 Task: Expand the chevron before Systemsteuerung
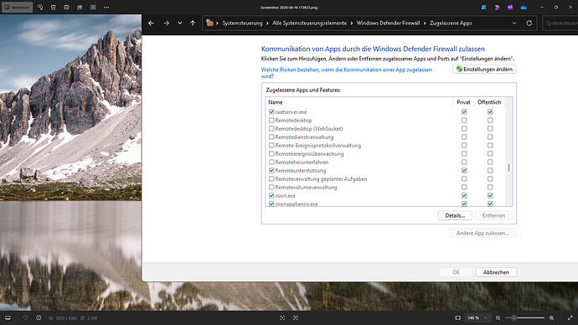(217, 23)
